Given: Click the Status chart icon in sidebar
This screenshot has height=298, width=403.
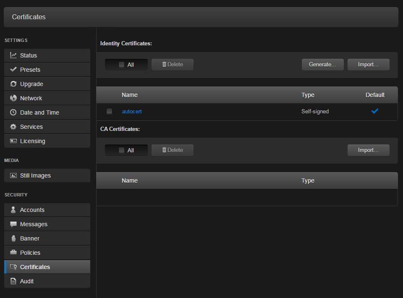Looking at the screenshot, I should (x=13, y=55).
